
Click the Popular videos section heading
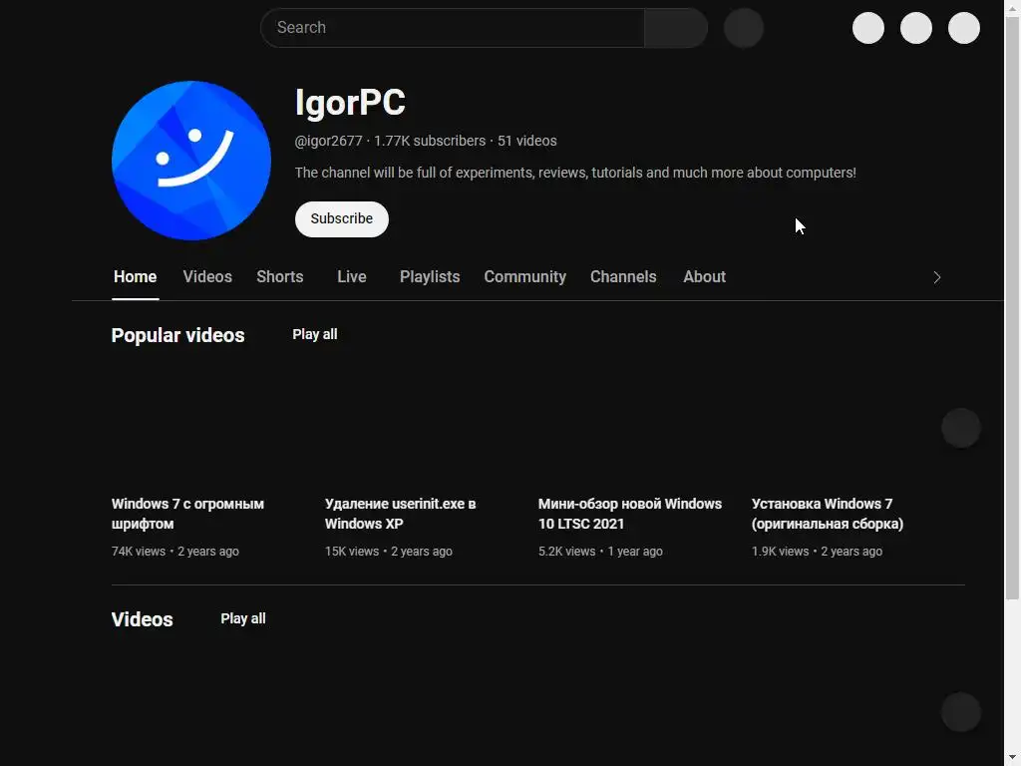177,335
